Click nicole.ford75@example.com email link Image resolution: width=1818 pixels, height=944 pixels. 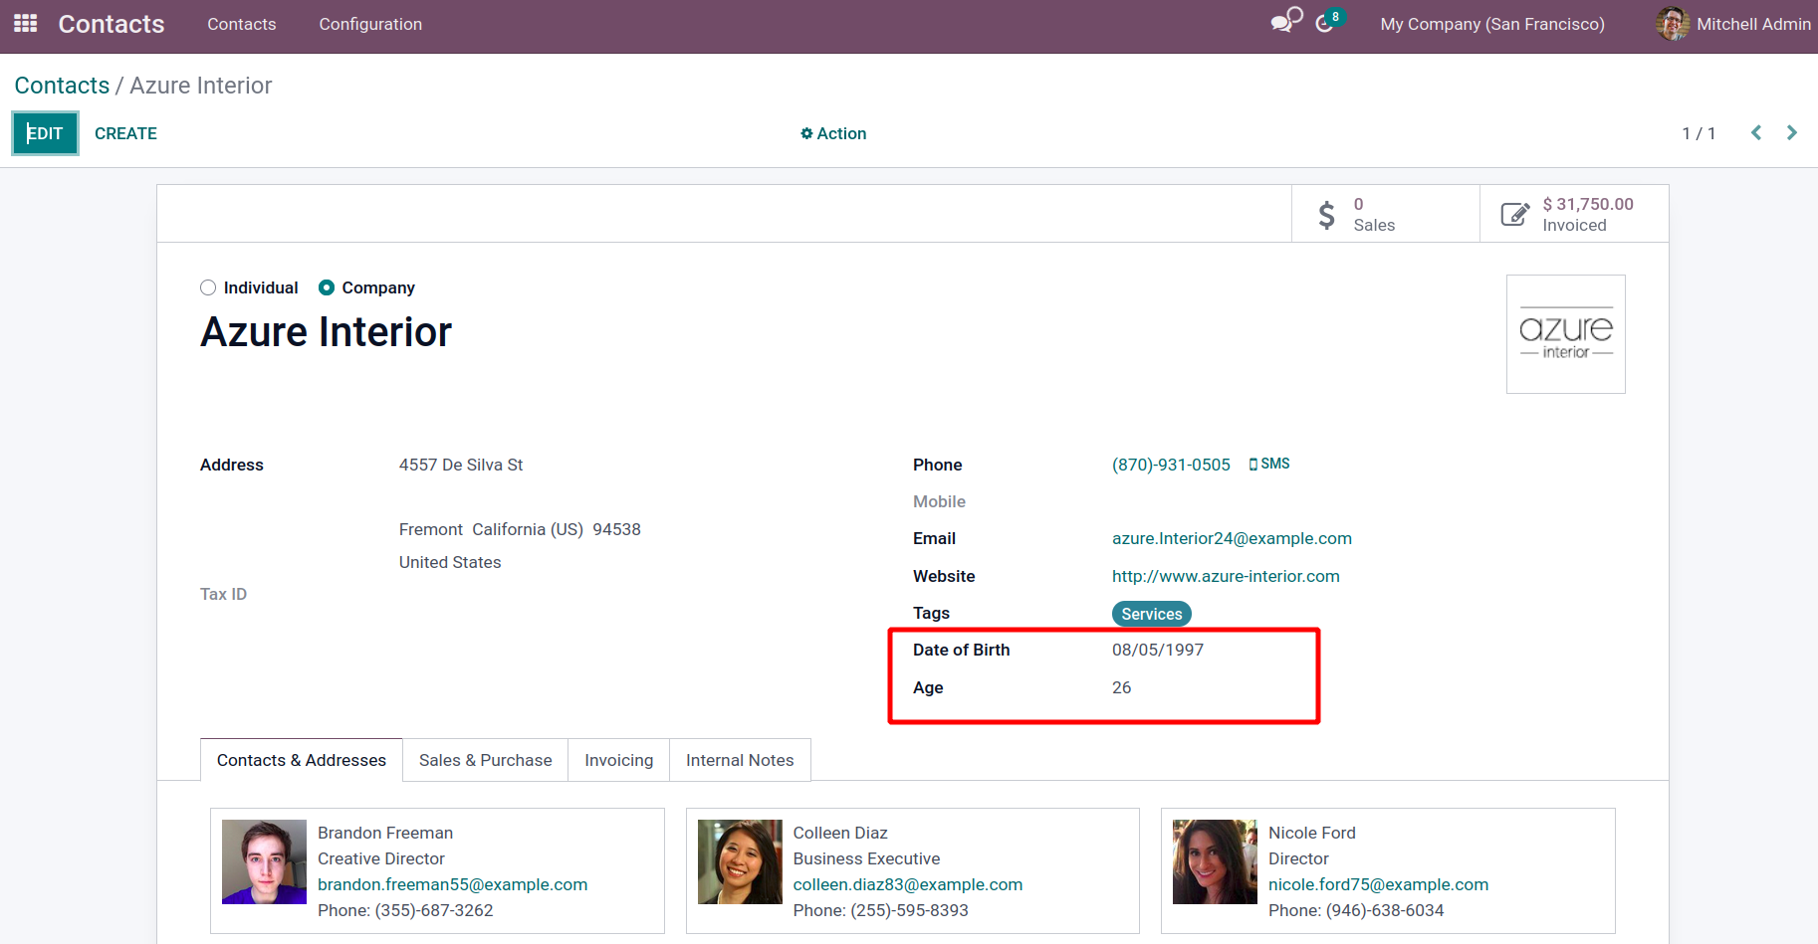tap(1378, 884)
